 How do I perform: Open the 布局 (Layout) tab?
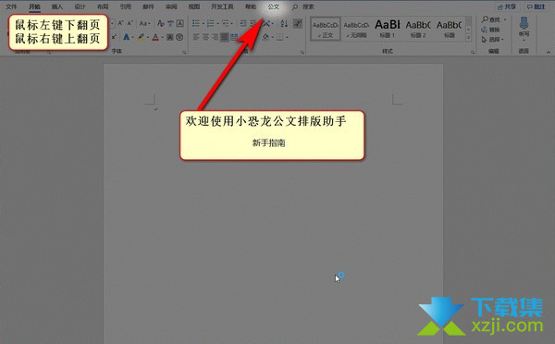coord(103,6)
